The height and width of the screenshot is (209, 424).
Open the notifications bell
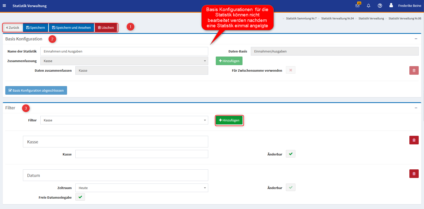click(369, 6)
